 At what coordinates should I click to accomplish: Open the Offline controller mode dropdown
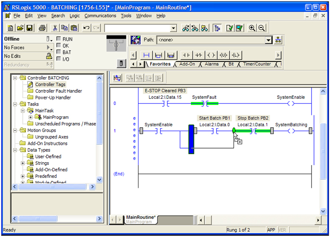(49, 39)
